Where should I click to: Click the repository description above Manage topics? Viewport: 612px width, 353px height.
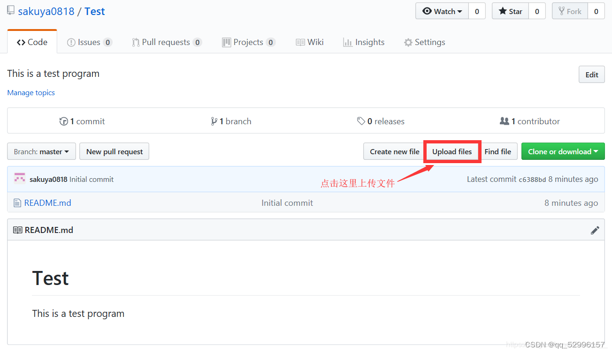(x=54, y=74)
